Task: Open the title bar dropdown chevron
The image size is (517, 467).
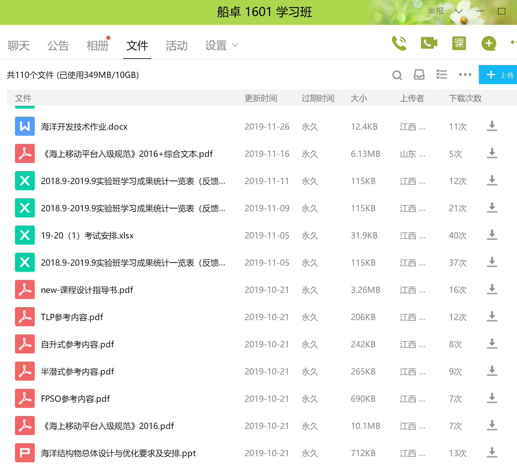Action: click(458, 12)
